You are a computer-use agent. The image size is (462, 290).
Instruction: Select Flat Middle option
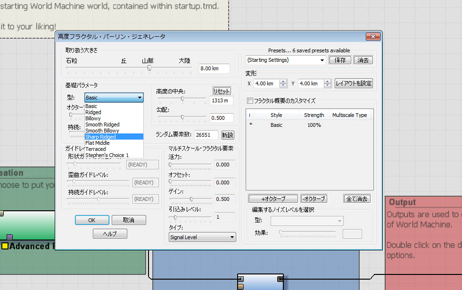point(114,143)
